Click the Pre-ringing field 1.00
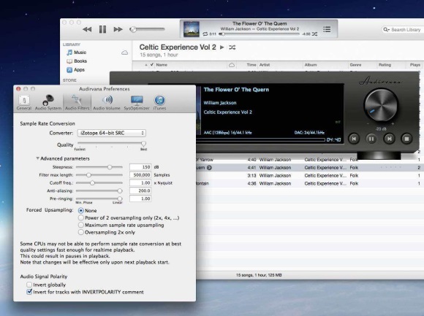 coord(140,199)
